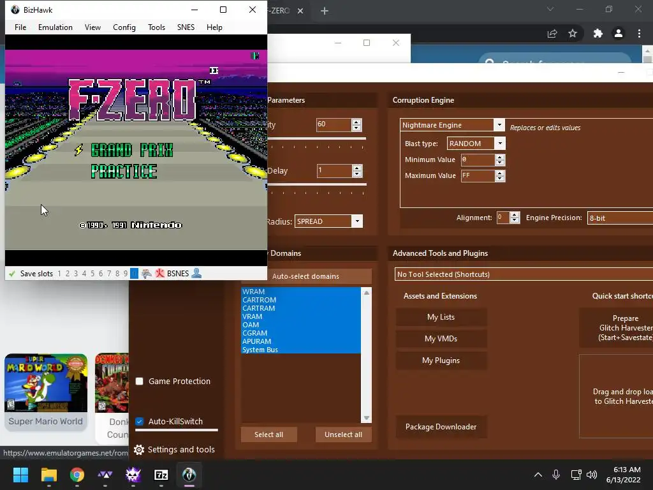Open the SNES menu in BizHawk
The image size is (653, 490).
coord(186,27)
